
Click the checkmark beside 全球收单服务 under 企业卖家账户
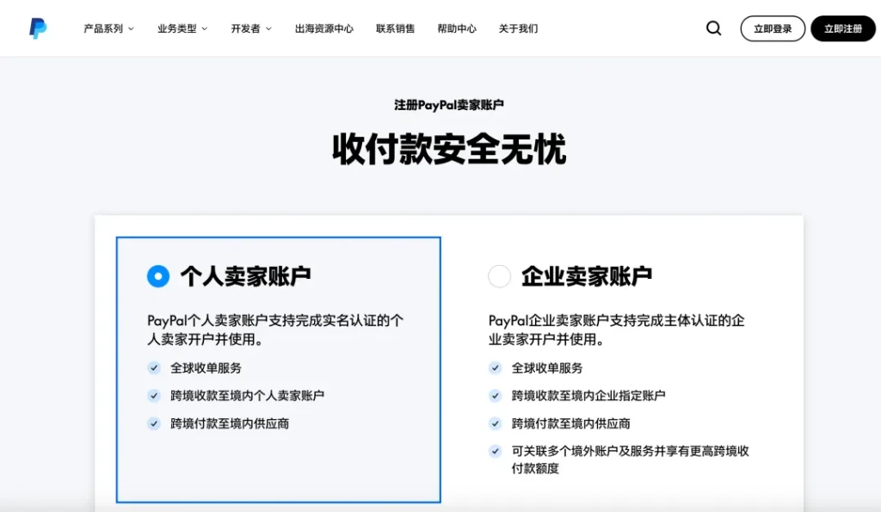tap(496, 367)
